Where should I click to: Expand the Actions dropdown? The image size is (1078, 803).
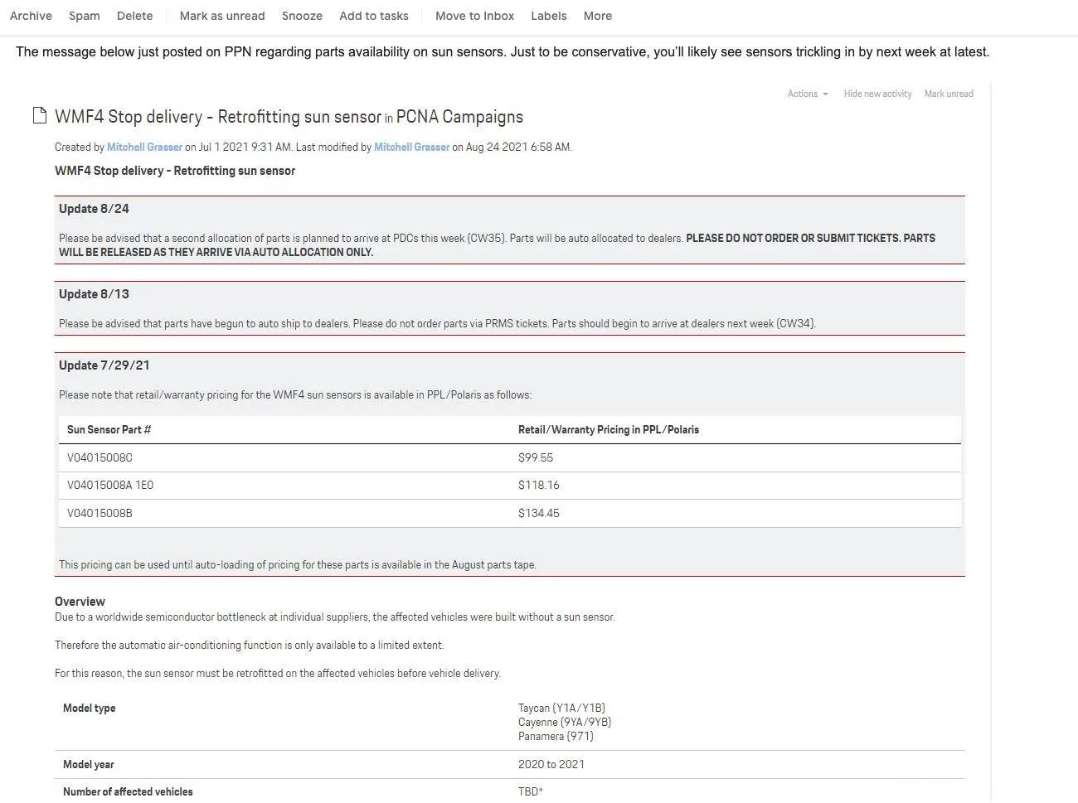(x=808, y=94)
